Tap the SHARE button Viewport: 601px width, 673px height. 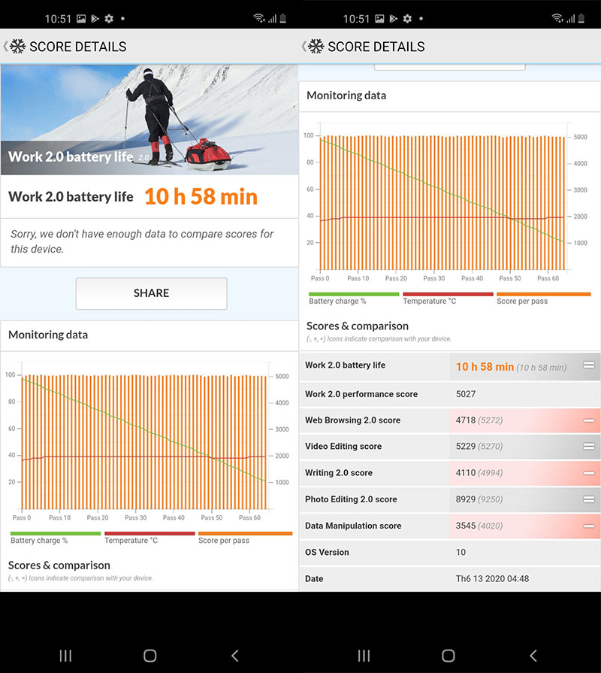click(x=151, y=293)
